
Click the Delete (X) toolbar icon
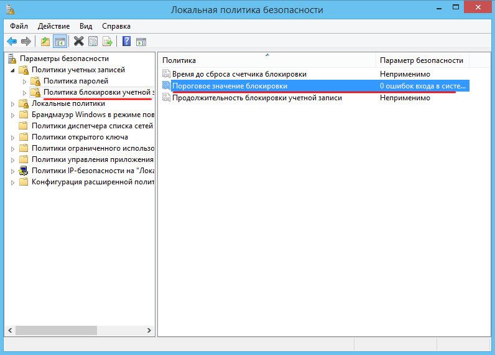tap(78, 41)
